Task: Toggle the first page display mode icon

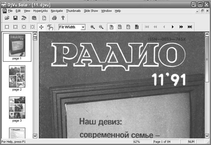Action: click(x=112, y=27)
